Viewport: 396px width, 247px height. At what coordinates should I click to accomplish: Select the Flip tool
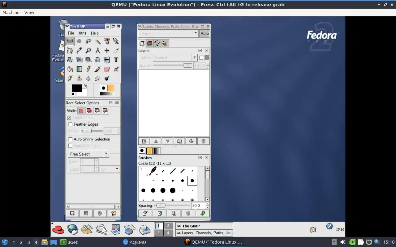coord(107,60)
